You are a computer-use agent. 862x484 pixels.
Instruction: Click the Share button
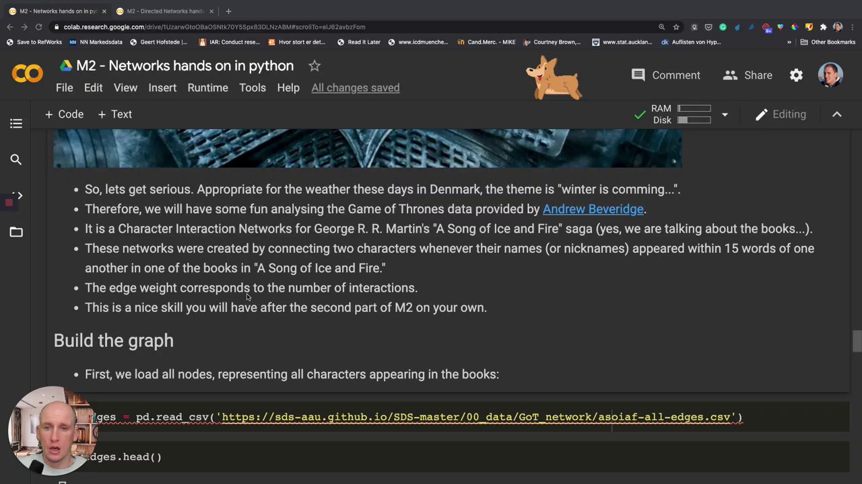[748, 75]
